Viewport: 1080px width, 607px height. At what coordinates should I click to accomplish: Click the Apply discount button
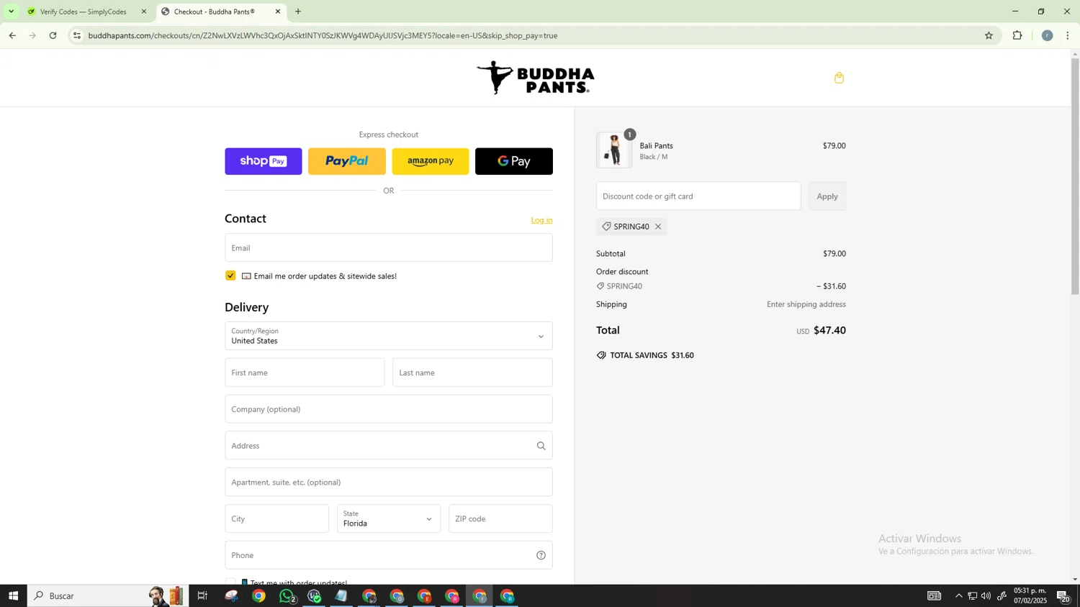[x=827, y=196]
